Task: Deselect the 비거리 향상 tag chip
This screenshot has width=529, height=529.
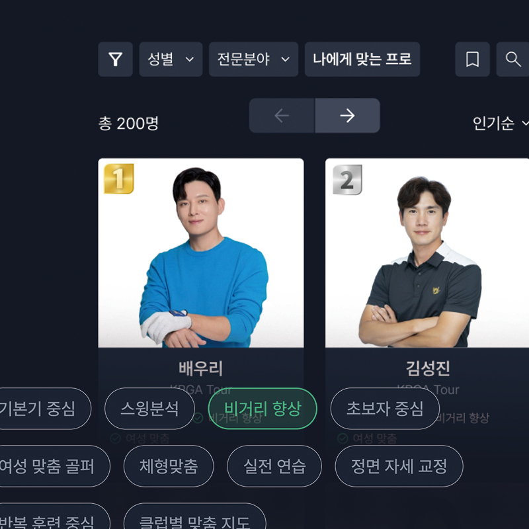Action: [x=263, y=409]
